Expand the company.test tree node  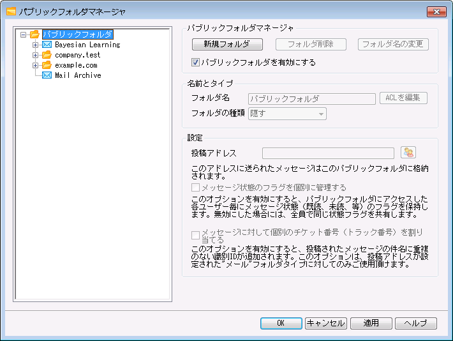36,55
